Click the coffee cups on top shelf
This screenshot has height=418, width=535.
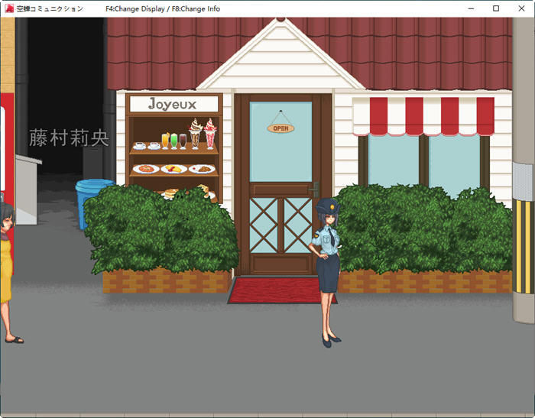point(146,145)
